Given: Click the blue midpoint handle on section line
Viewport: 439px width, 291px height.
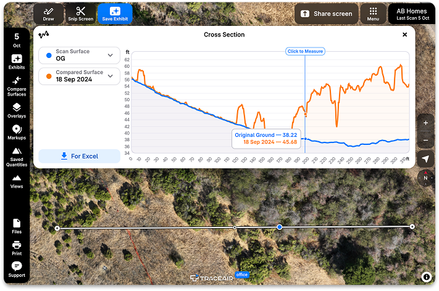Looking at the screenshot, I should (280, 227).
